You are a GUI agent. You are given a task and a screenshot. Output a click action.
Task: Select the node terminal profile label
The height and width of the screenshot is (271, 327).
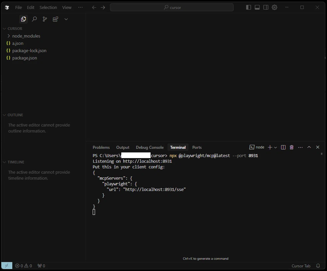[257, 147]
